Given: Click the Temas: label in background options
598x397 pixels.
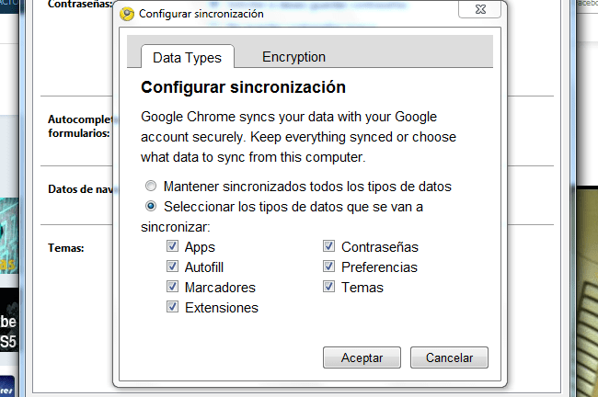Looking at the screenshot, I should pyautogui.click(x=66, y=248).
